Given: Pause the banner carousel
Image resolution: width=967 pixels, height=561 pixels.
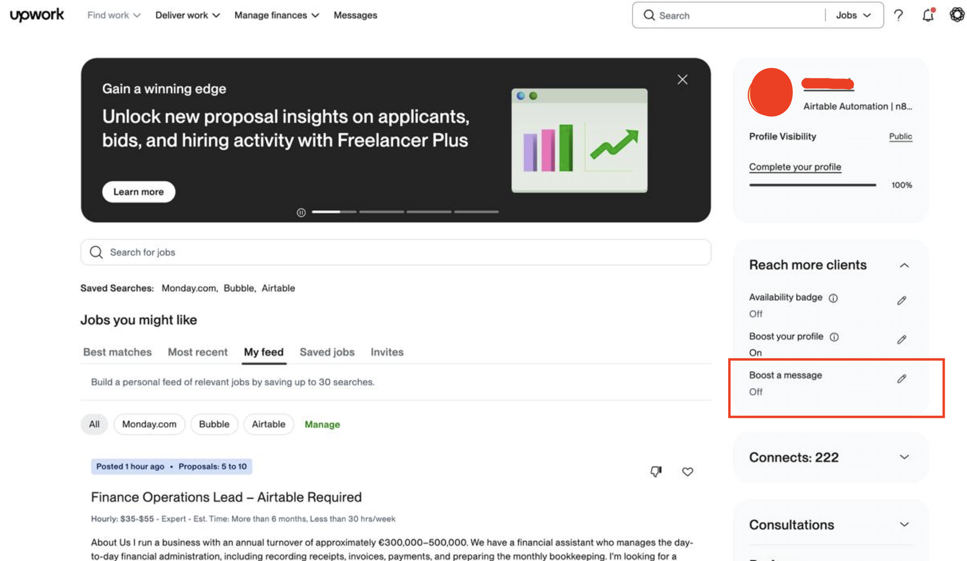Looking at the screenshot, I should [301, 213].
